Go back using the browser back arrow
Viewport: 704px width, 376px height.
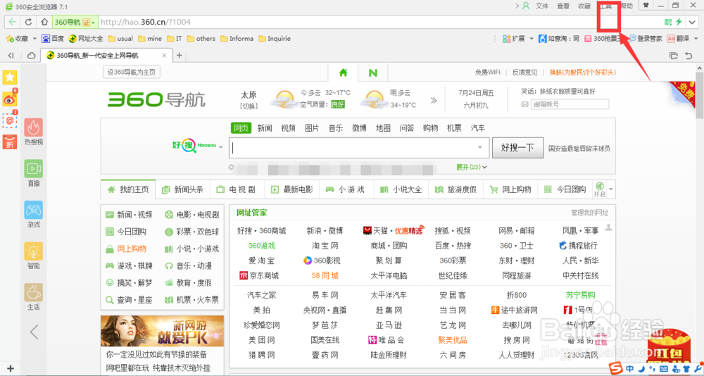(12, 22)
